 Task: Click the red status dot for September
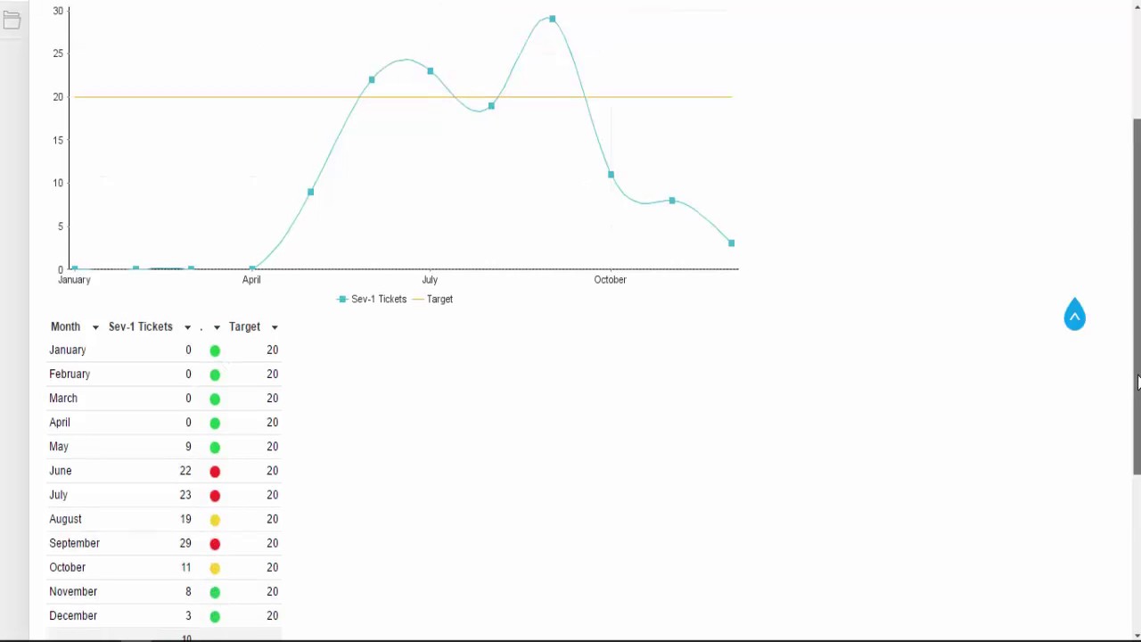click(x=215, y=543)
